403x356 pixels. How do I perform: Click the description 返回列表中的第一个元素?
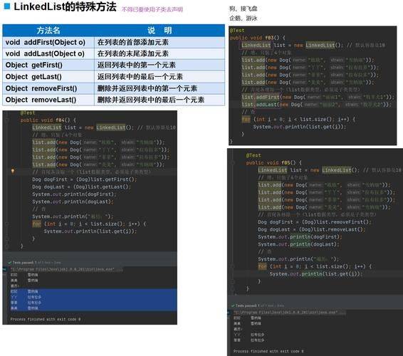tap(137, 65)
